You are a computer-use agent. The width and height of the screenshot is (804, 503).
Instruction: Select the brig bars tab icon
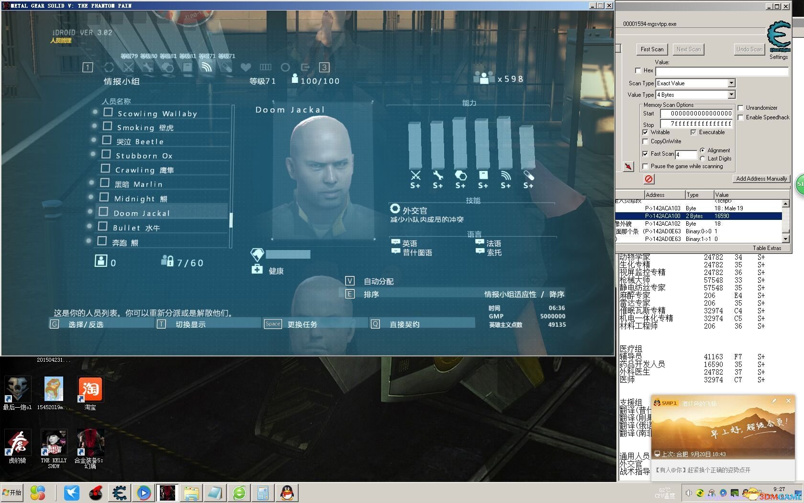coord(265,68)
